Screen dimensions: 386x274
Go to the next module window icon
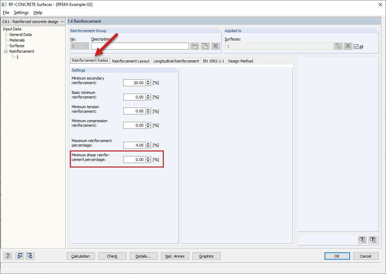coord(30,256)
